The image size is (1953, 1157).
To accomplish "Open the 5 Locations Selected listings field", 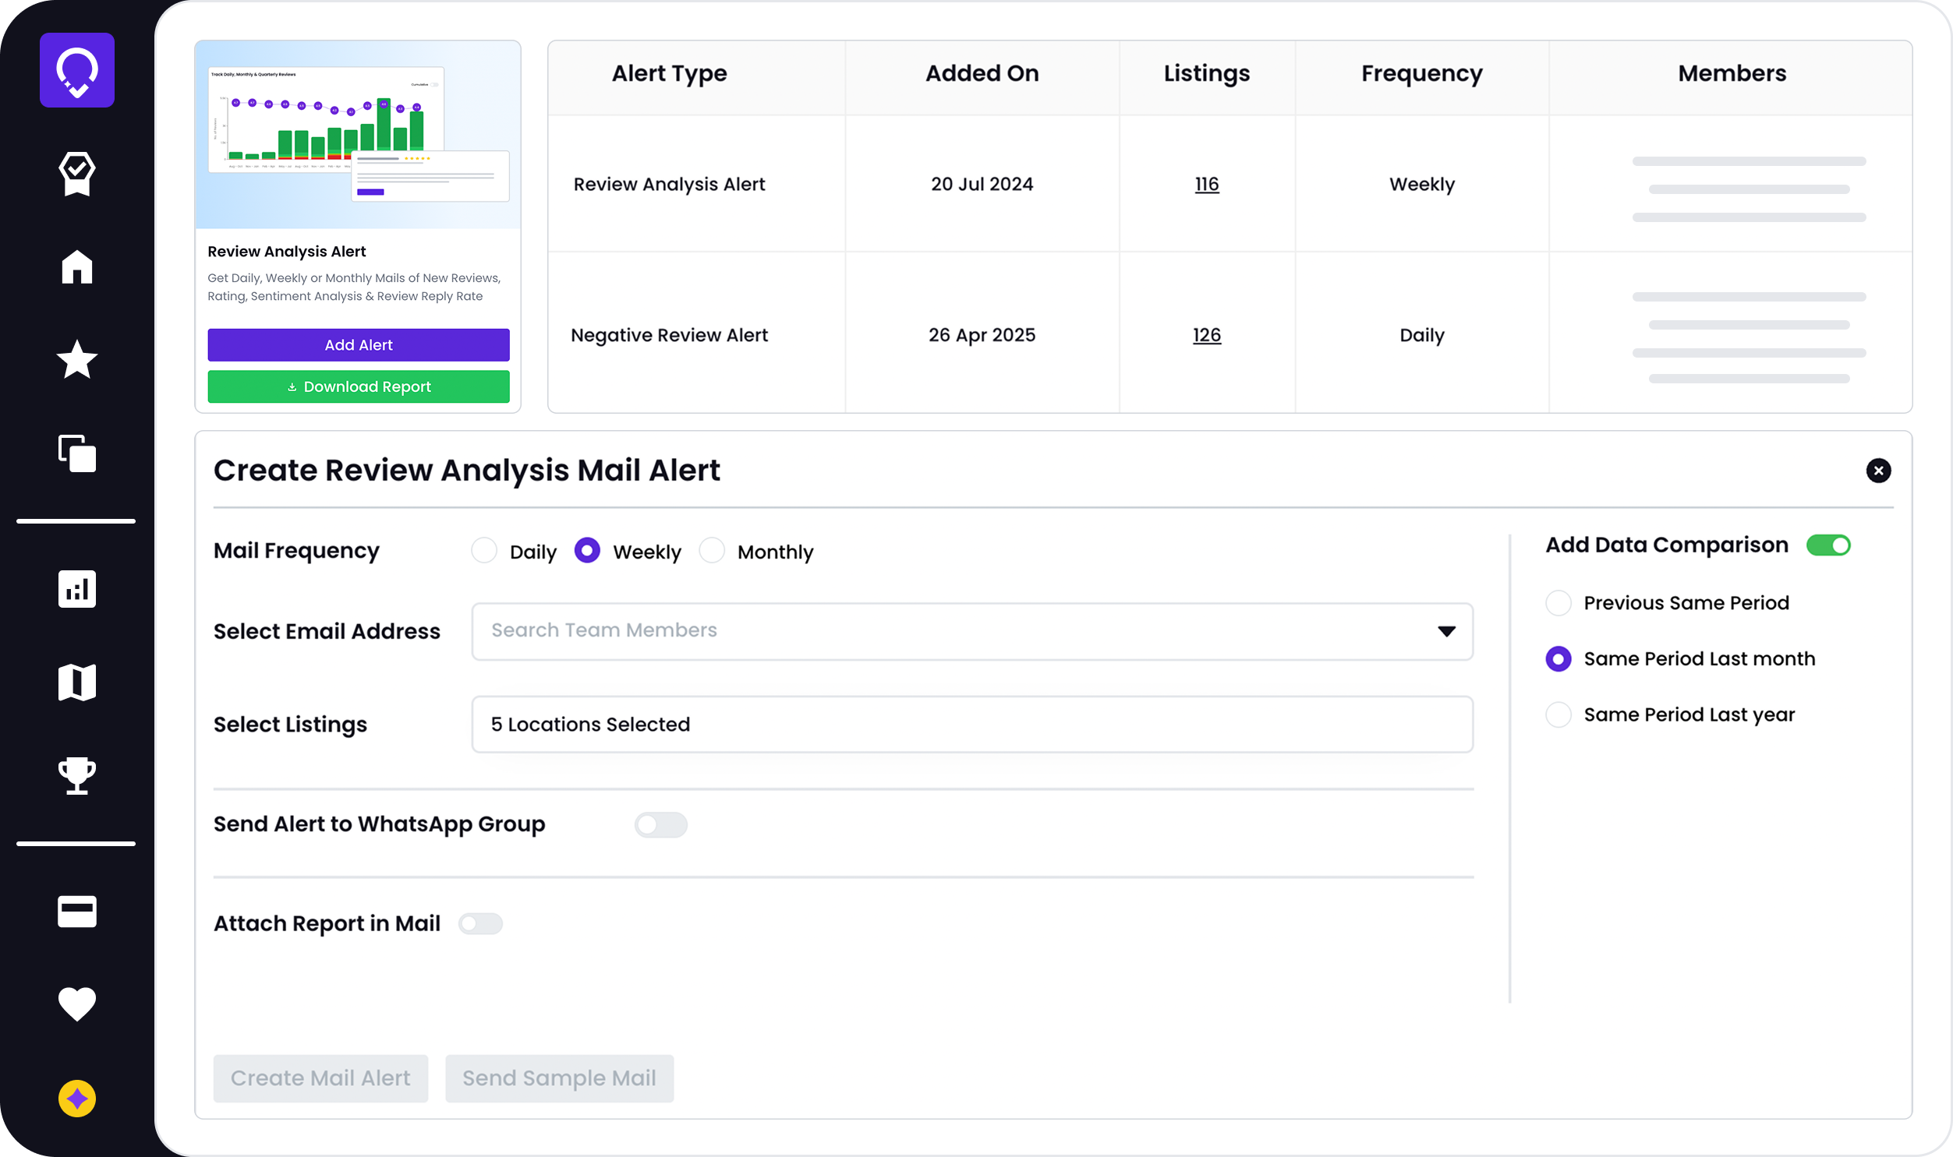I will click(971, 725).
